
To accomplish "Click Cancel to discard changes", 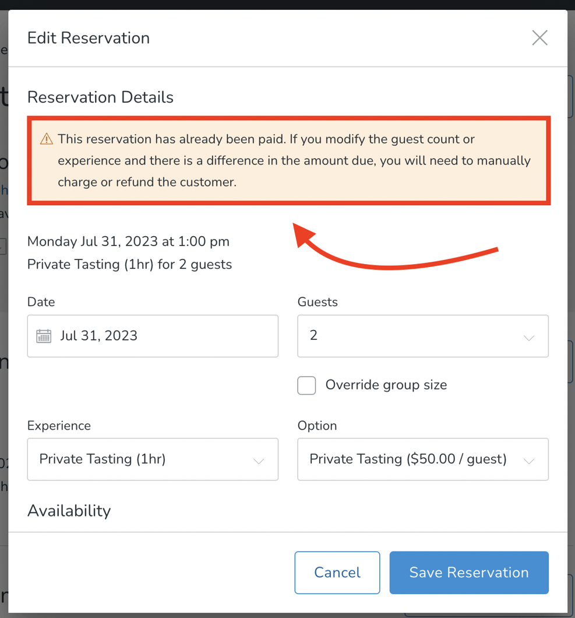I will point(337,572).
